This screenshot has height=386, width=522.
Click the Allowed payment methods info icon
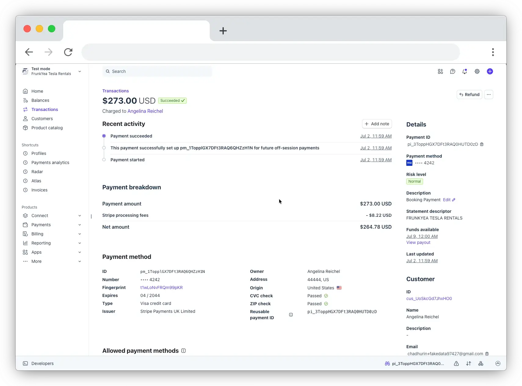(183, 351)
